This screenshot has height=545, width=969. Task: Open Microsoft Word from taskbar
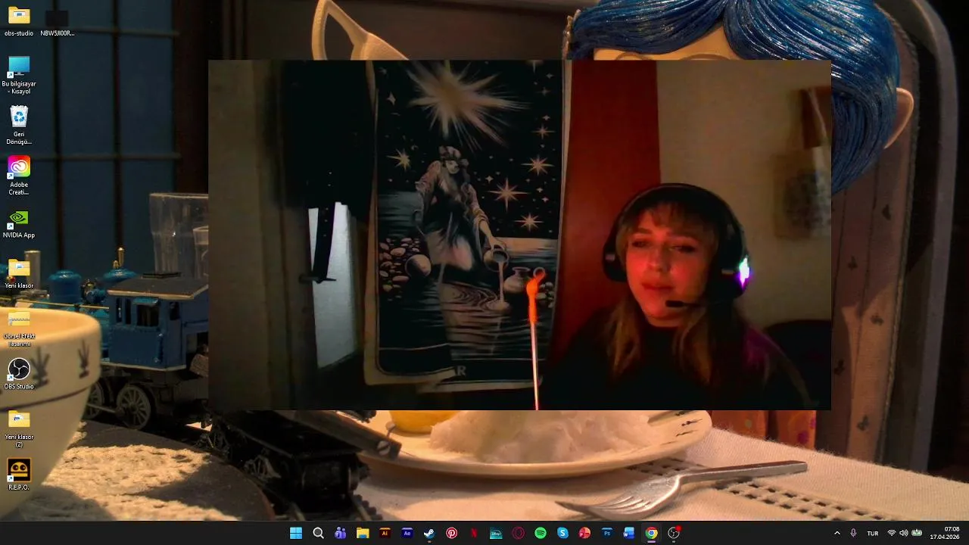click(629, 533)
